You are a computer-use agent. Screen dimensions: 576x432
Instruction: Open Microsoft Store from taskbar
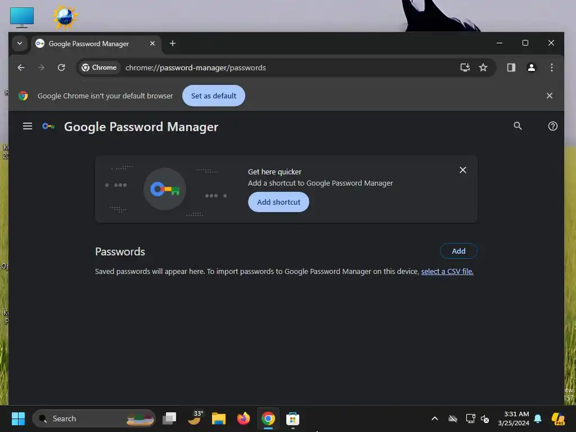tap(292, 418)
